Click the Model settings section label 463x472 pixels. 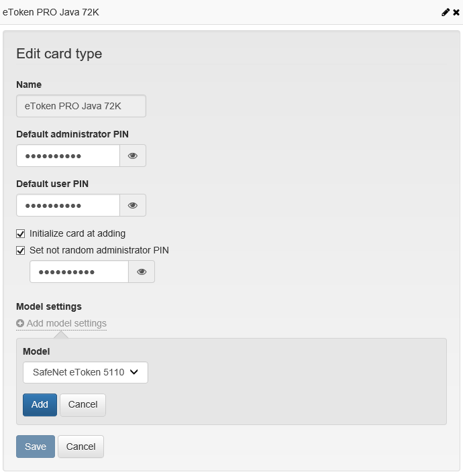(49, 306)
